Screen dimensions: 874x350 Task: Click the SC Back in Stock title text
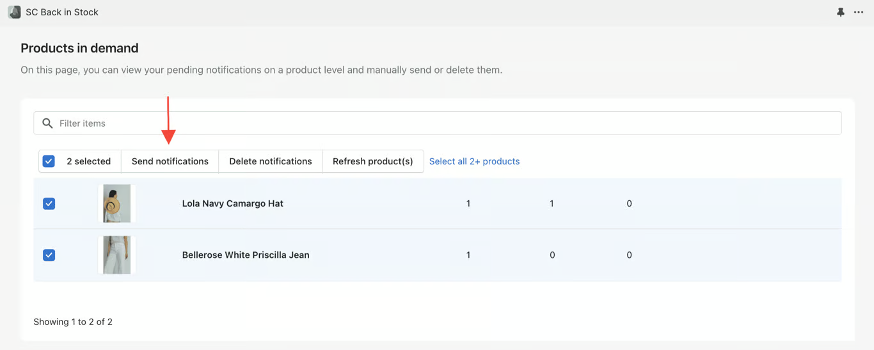click(62, 12)
